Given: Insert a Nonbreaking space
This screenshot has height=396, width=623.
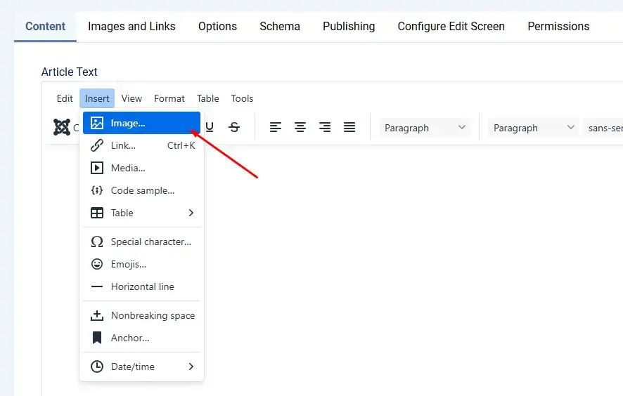Looking at the screenshot, I should point(141,315).
